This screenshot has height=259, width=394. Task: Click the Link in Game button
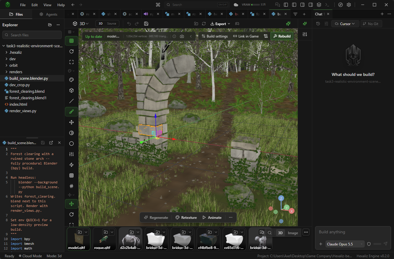click(246, 36)
